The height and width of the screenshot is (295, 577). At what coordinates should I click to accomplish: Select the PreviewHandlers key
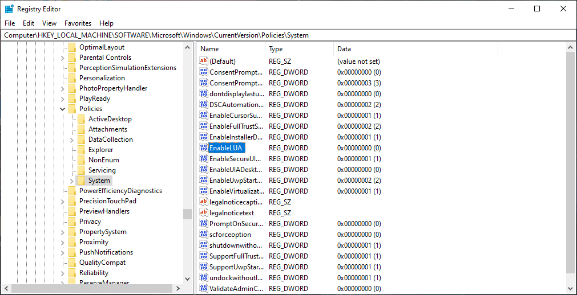tap(104, 211)
